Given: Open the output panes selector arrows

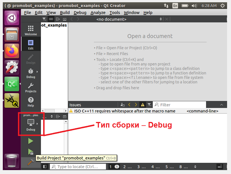Looking at the screenshot, I should [x=195, y=167].
